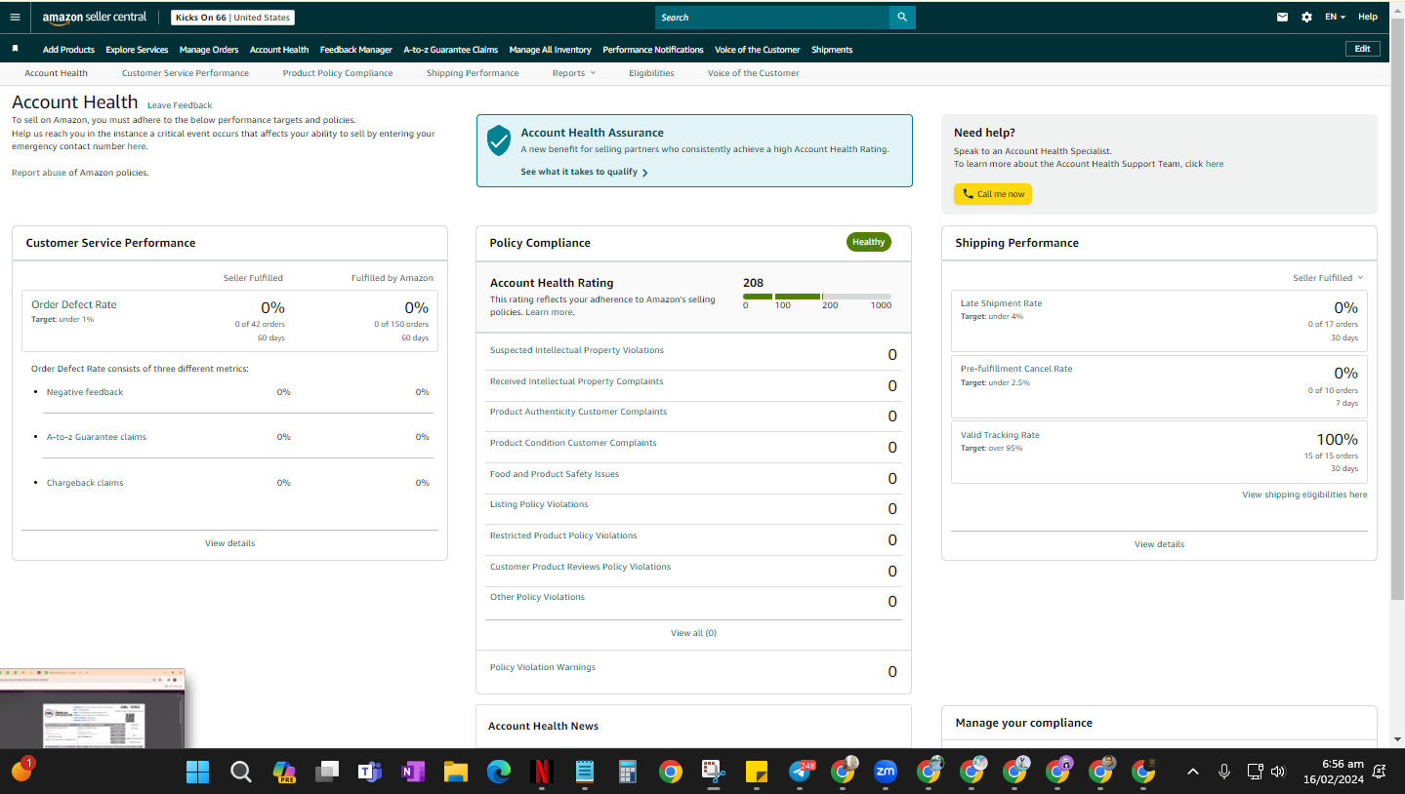Open Feedback Manager
This screenshot has width=1405, height=794.
pyautogui.click(x=356, y=50)
